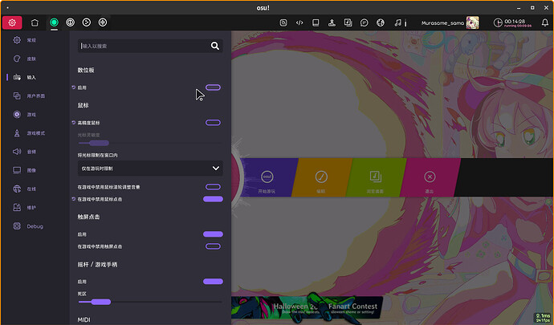Select the osu!catch ruleset icon
Image resolution: width=554 pixels, height=325 pixels.
[x=87, y=22]
